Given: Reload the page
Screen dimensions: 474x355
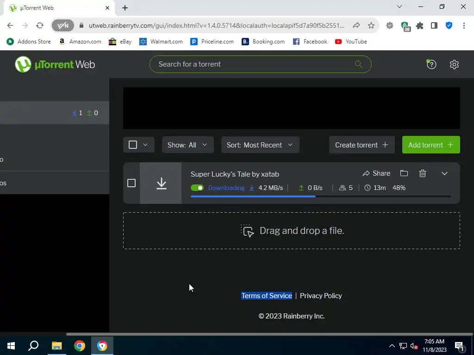Looking at the screenshot, I should coord(40,26).
